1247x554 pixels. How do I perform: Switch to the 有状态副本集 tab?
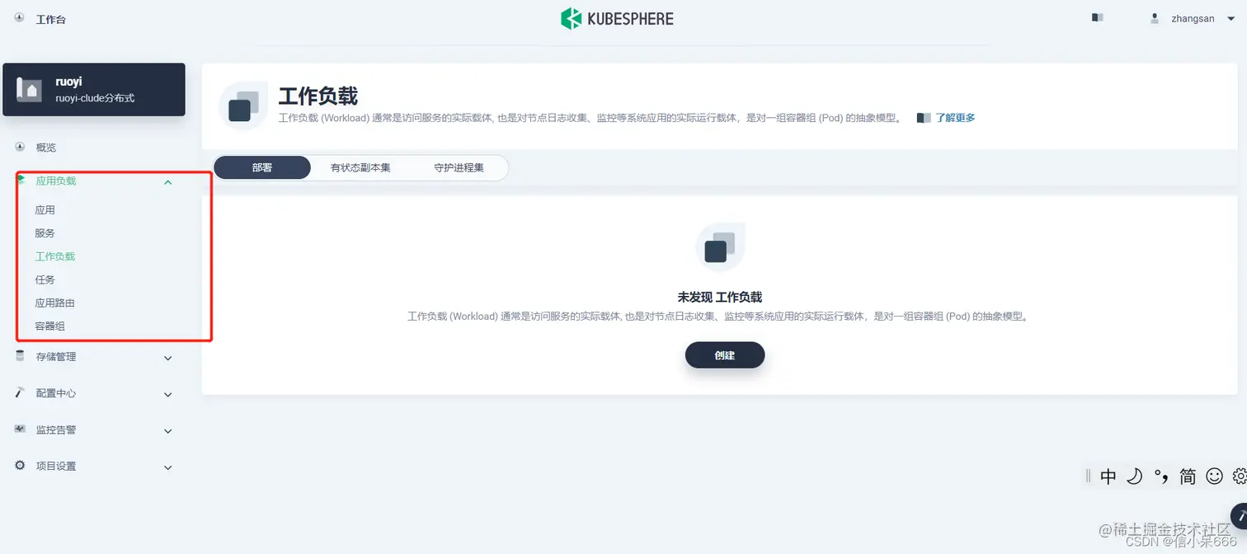(x=360, y=167)
